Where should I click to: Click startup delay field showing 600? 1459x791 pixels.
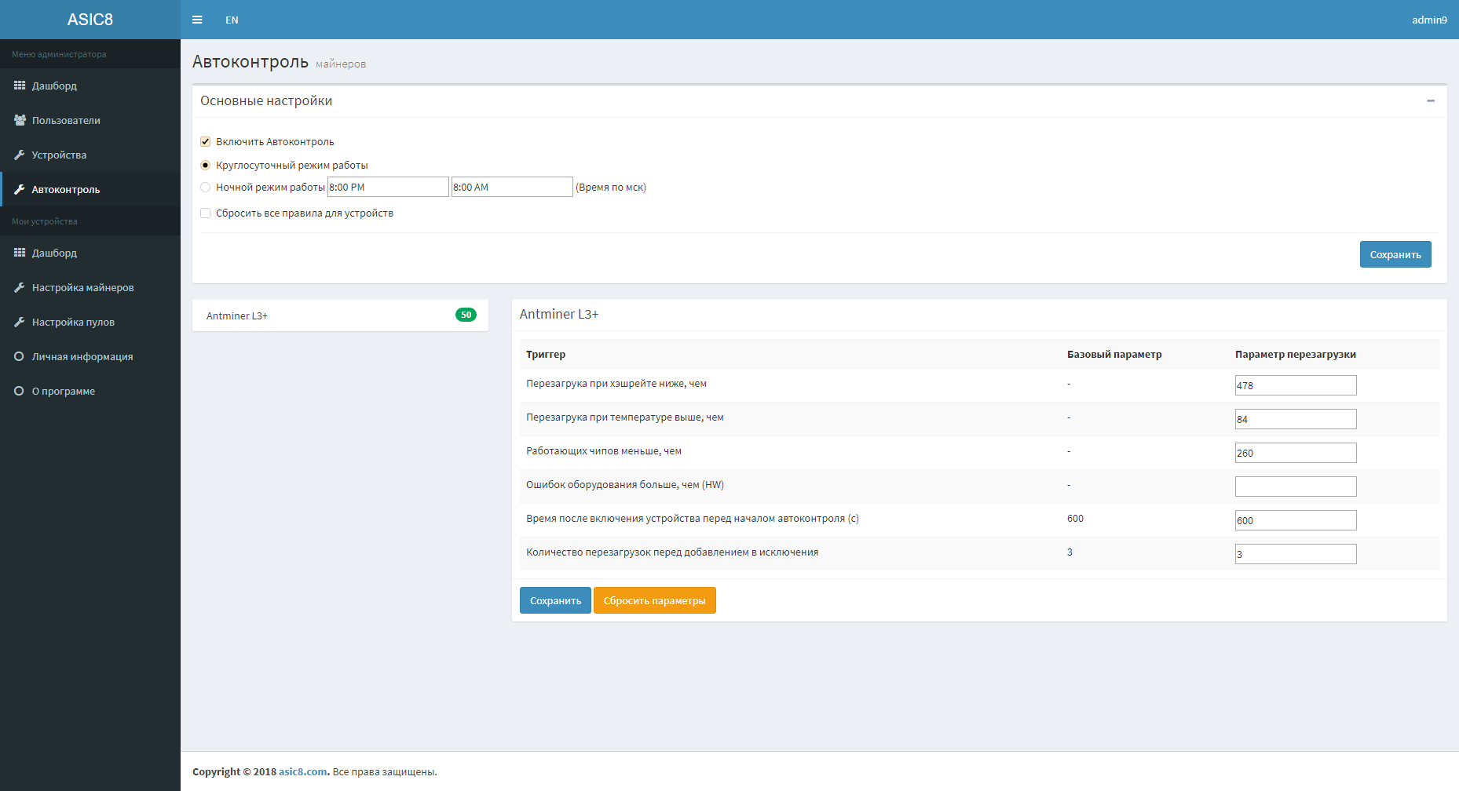coord(1296,520)
